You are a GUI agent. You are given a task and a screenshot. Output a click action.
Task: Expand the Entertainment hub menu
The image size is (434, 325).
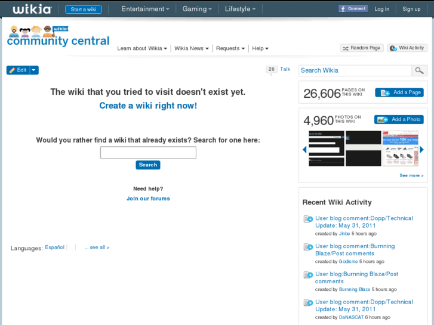[145, 9]
